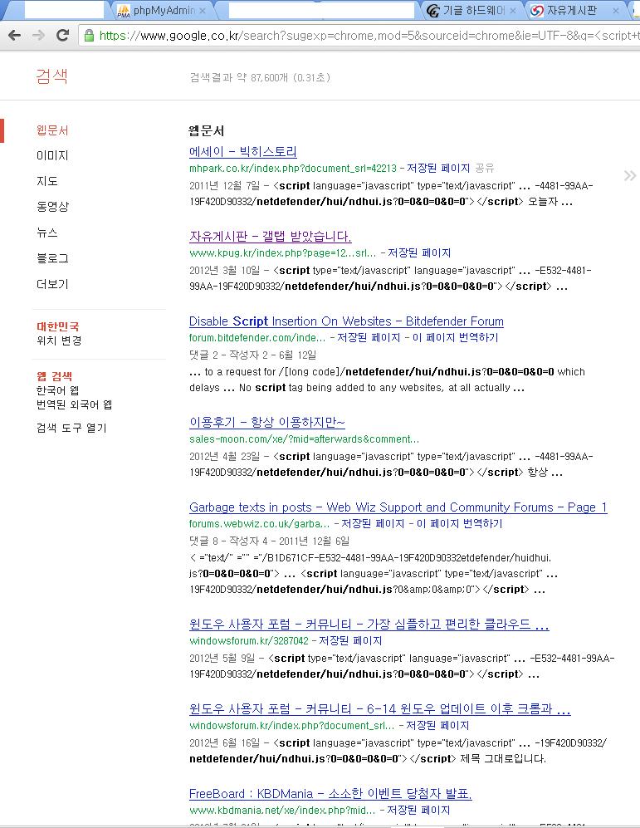Viewport: 640px width, 828px height.
Task: Click result count text 검색결과 약 87,600개
Action: pyautogui.click(x=260, y=77)
